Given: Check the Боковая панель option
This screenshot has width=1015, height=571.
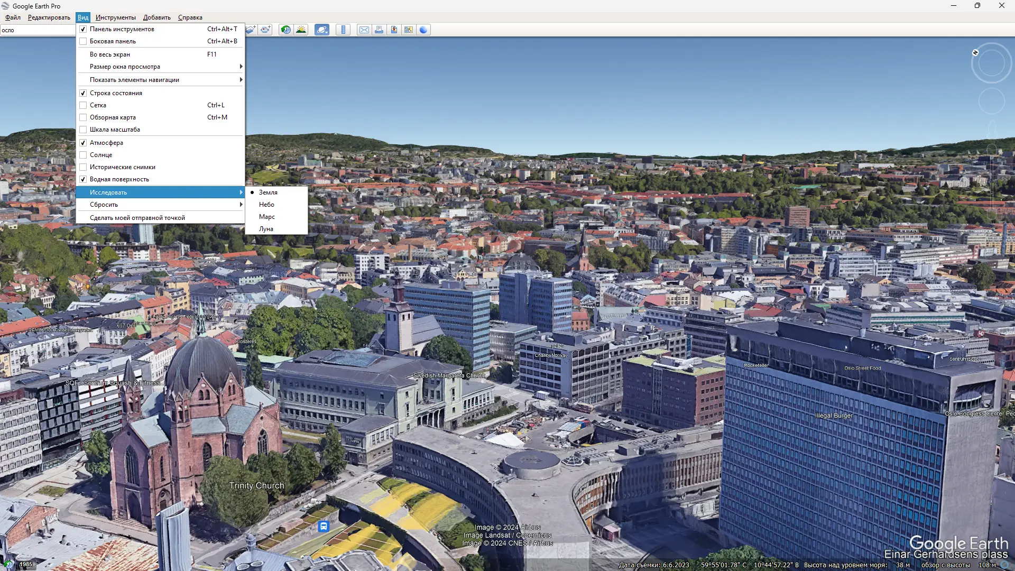Looking at the screenshot, I should coord(83,41).
